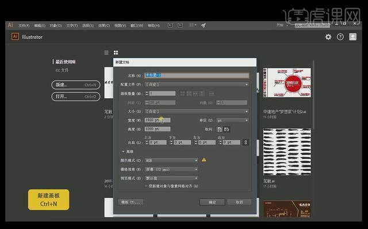368x229 pixels.
Task: Launch Adobe Bridge via the Br icon
Action: (170, 25)
